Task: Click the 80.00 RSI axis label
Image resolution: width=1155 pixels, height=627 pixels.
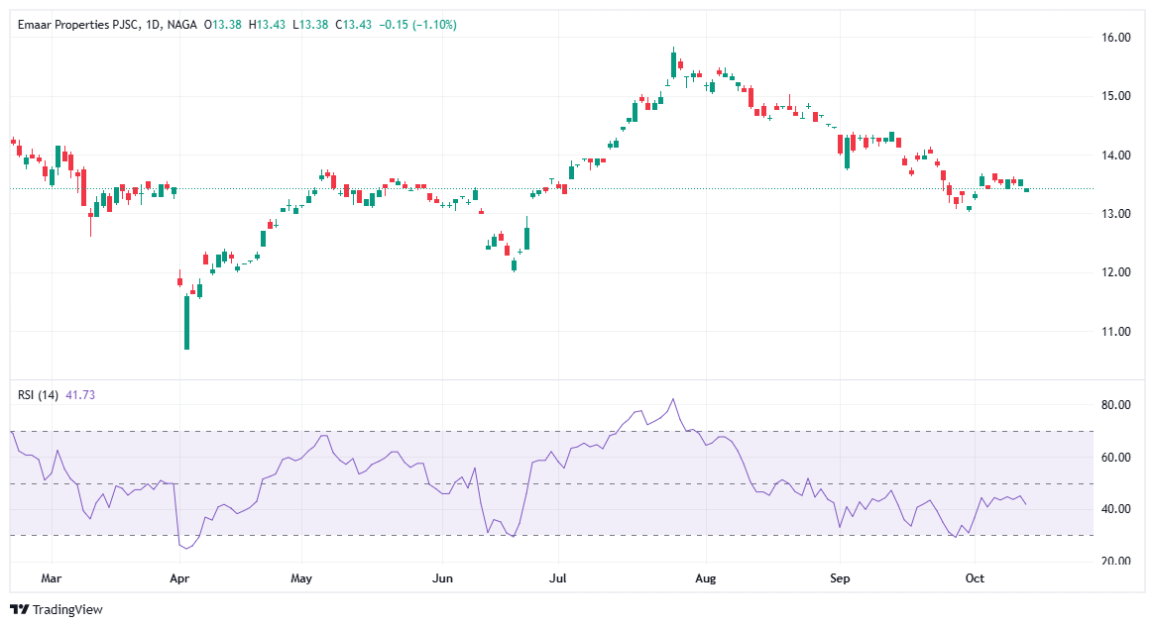Action: pos(1117,405)
